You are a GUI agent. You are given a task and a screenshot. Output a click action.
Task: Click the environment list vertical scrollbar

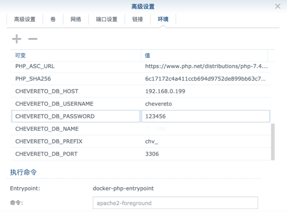(273, 141)
